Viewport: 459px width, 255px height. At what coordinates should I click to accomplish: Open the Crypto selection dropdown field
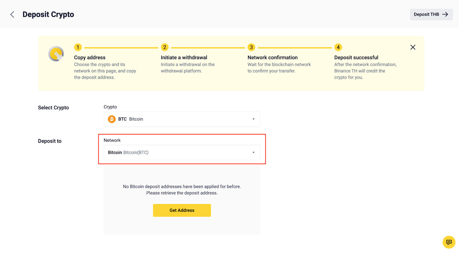182,119
